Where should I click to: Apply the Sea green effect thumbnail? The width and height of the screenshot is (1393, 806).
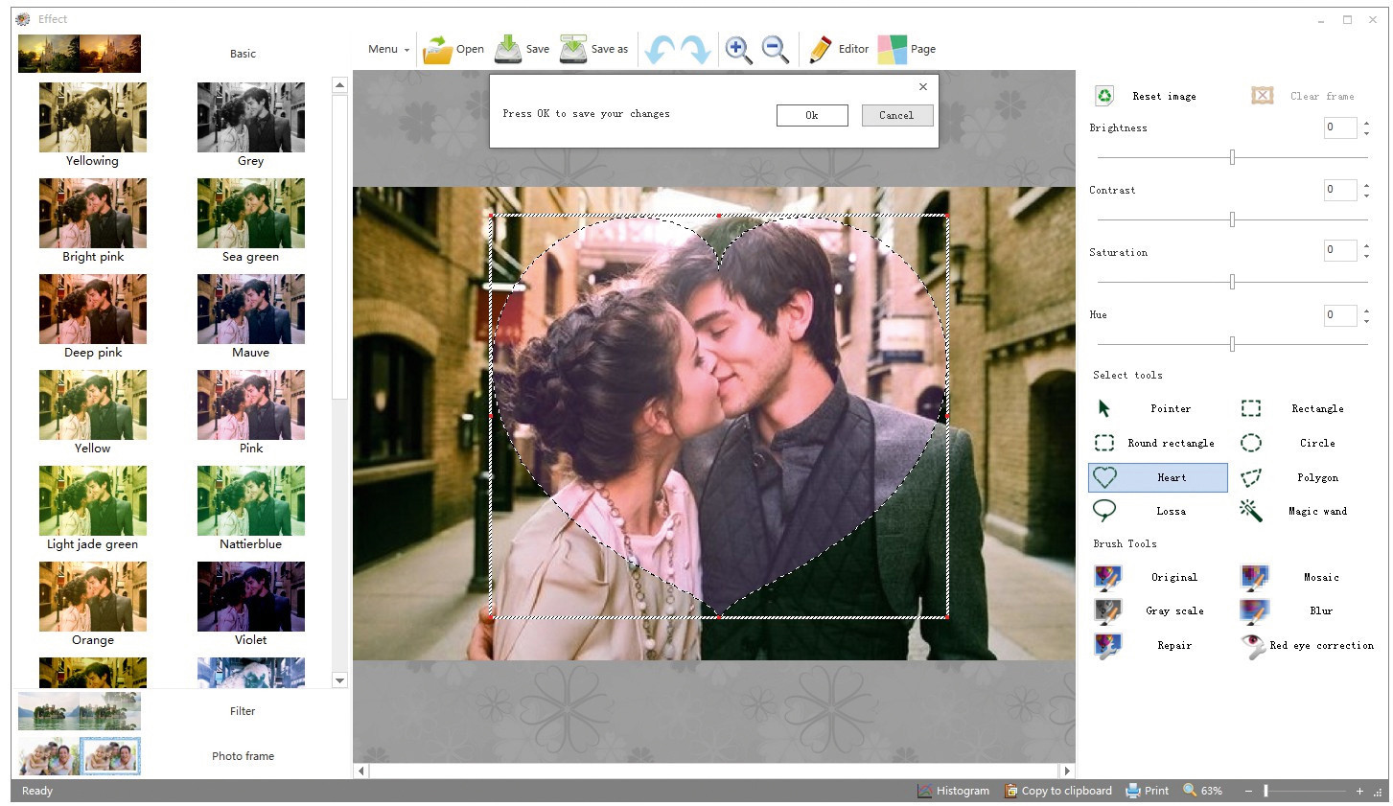pos(251,221)
